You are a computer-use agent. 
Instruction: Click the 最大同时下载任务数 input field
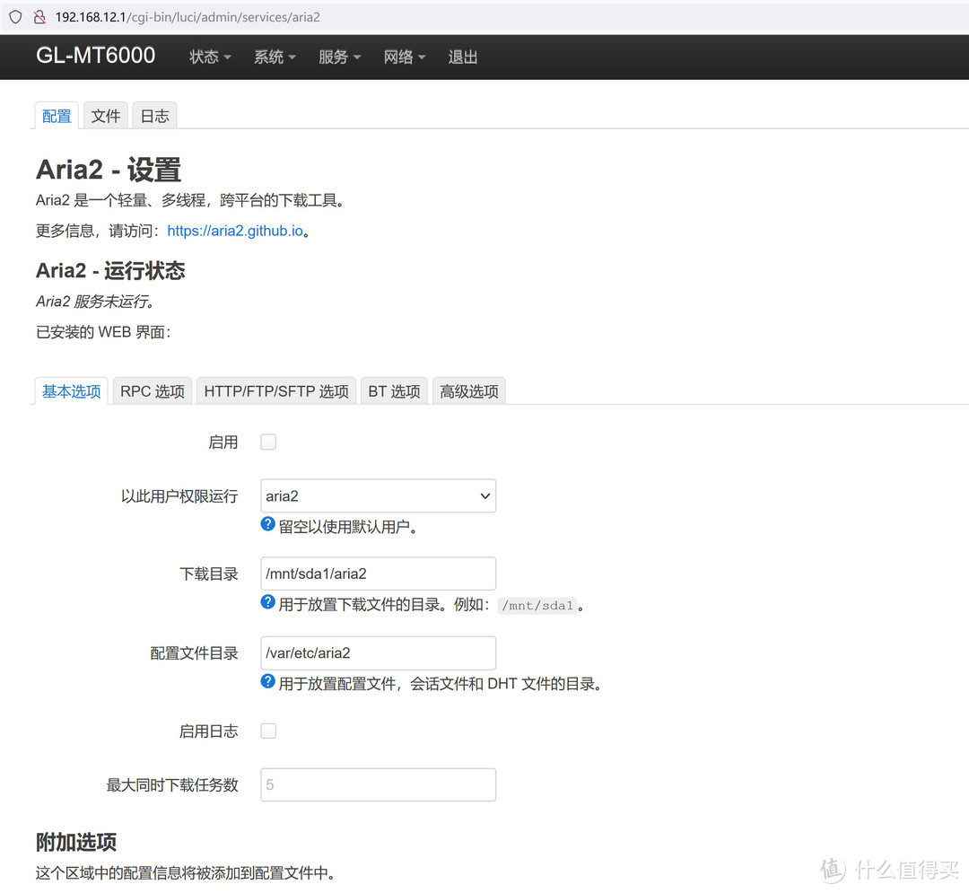[x=379, y=784]
